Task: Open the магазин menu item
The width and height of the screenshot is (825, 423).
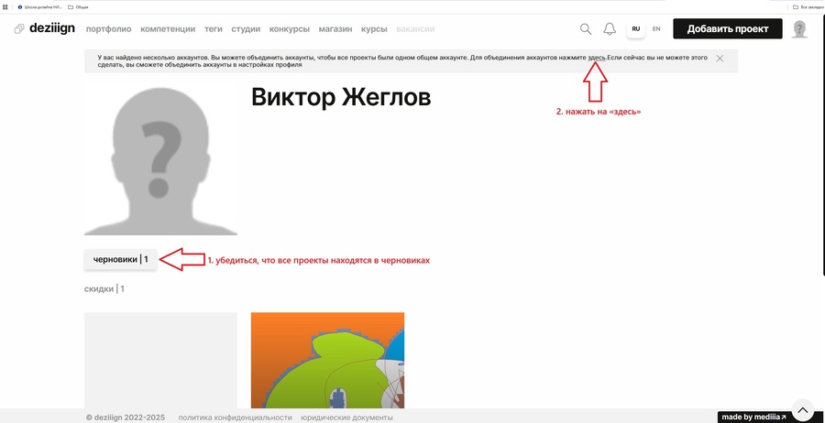Action: pyautogui.click(x=335, y=29)
